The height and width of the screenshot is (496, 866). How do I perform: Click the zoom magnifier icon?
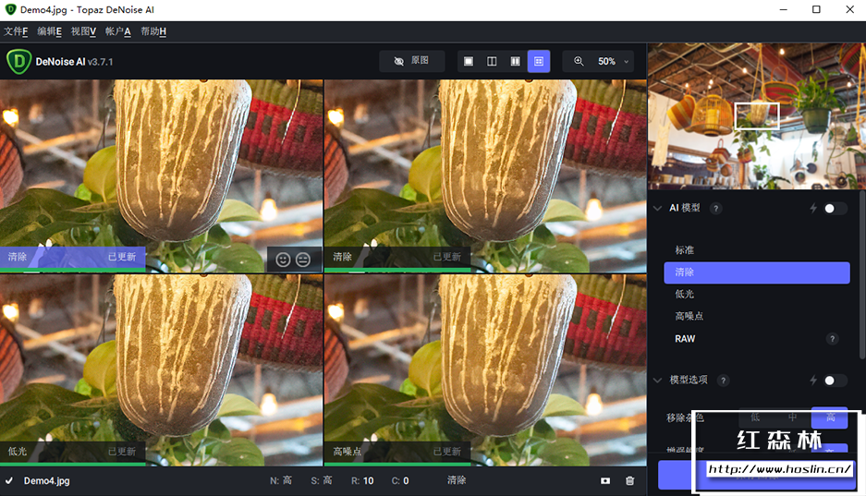(x=579, y=61)
